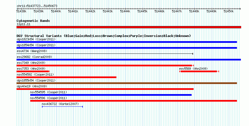Click the chr11:51437723..51450673 coordinates label
This screenshot has height=126, width=249.
pyautogui.click(x=37, y=6)
